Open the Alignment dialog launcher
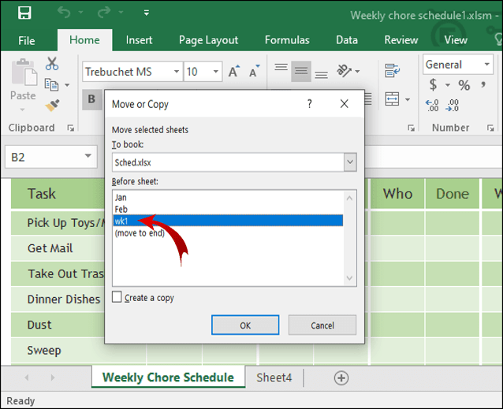 (x=411, y=128)
